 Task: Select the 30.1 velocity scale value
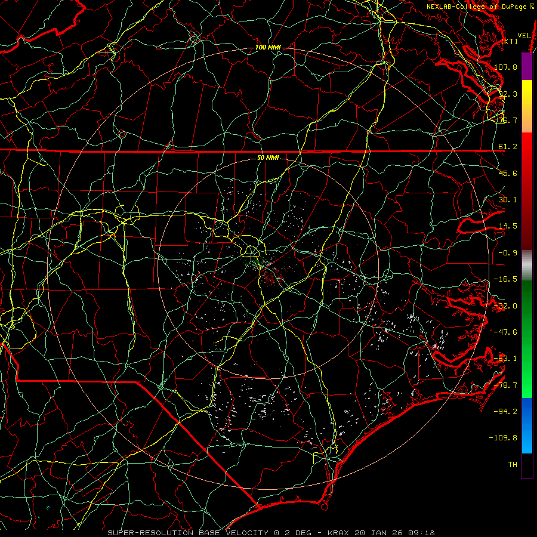click(508, 200)
